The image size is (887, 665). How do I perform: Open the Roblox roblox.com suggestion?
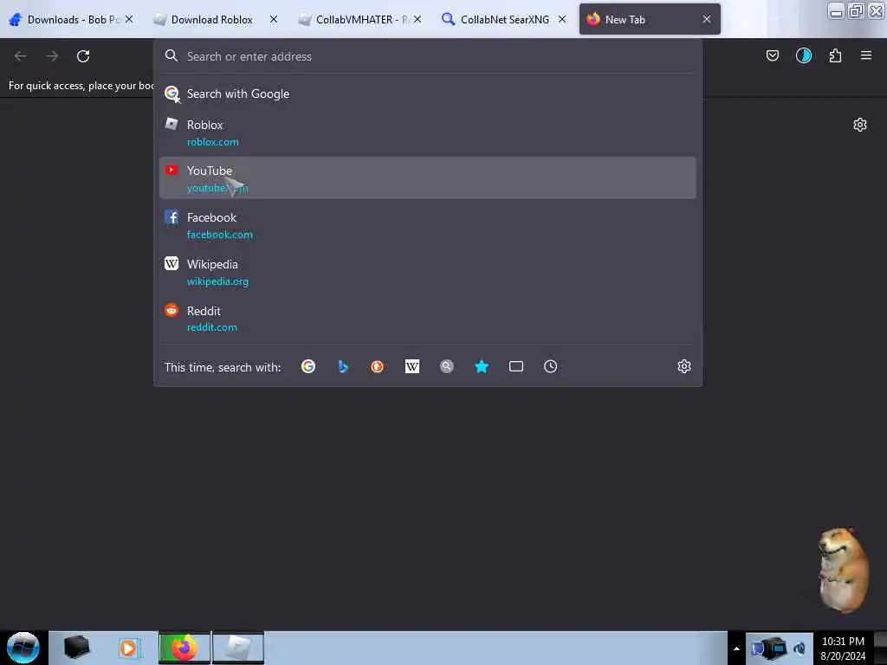coord(428,132)
